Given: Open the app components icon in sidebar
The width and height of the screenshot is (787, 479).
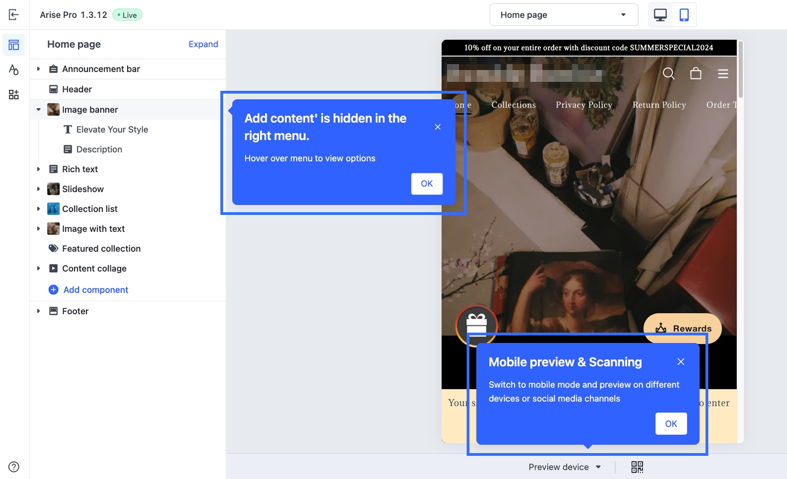Looking at the screenshot, I should pyautogui.click(x=14, y=95).
